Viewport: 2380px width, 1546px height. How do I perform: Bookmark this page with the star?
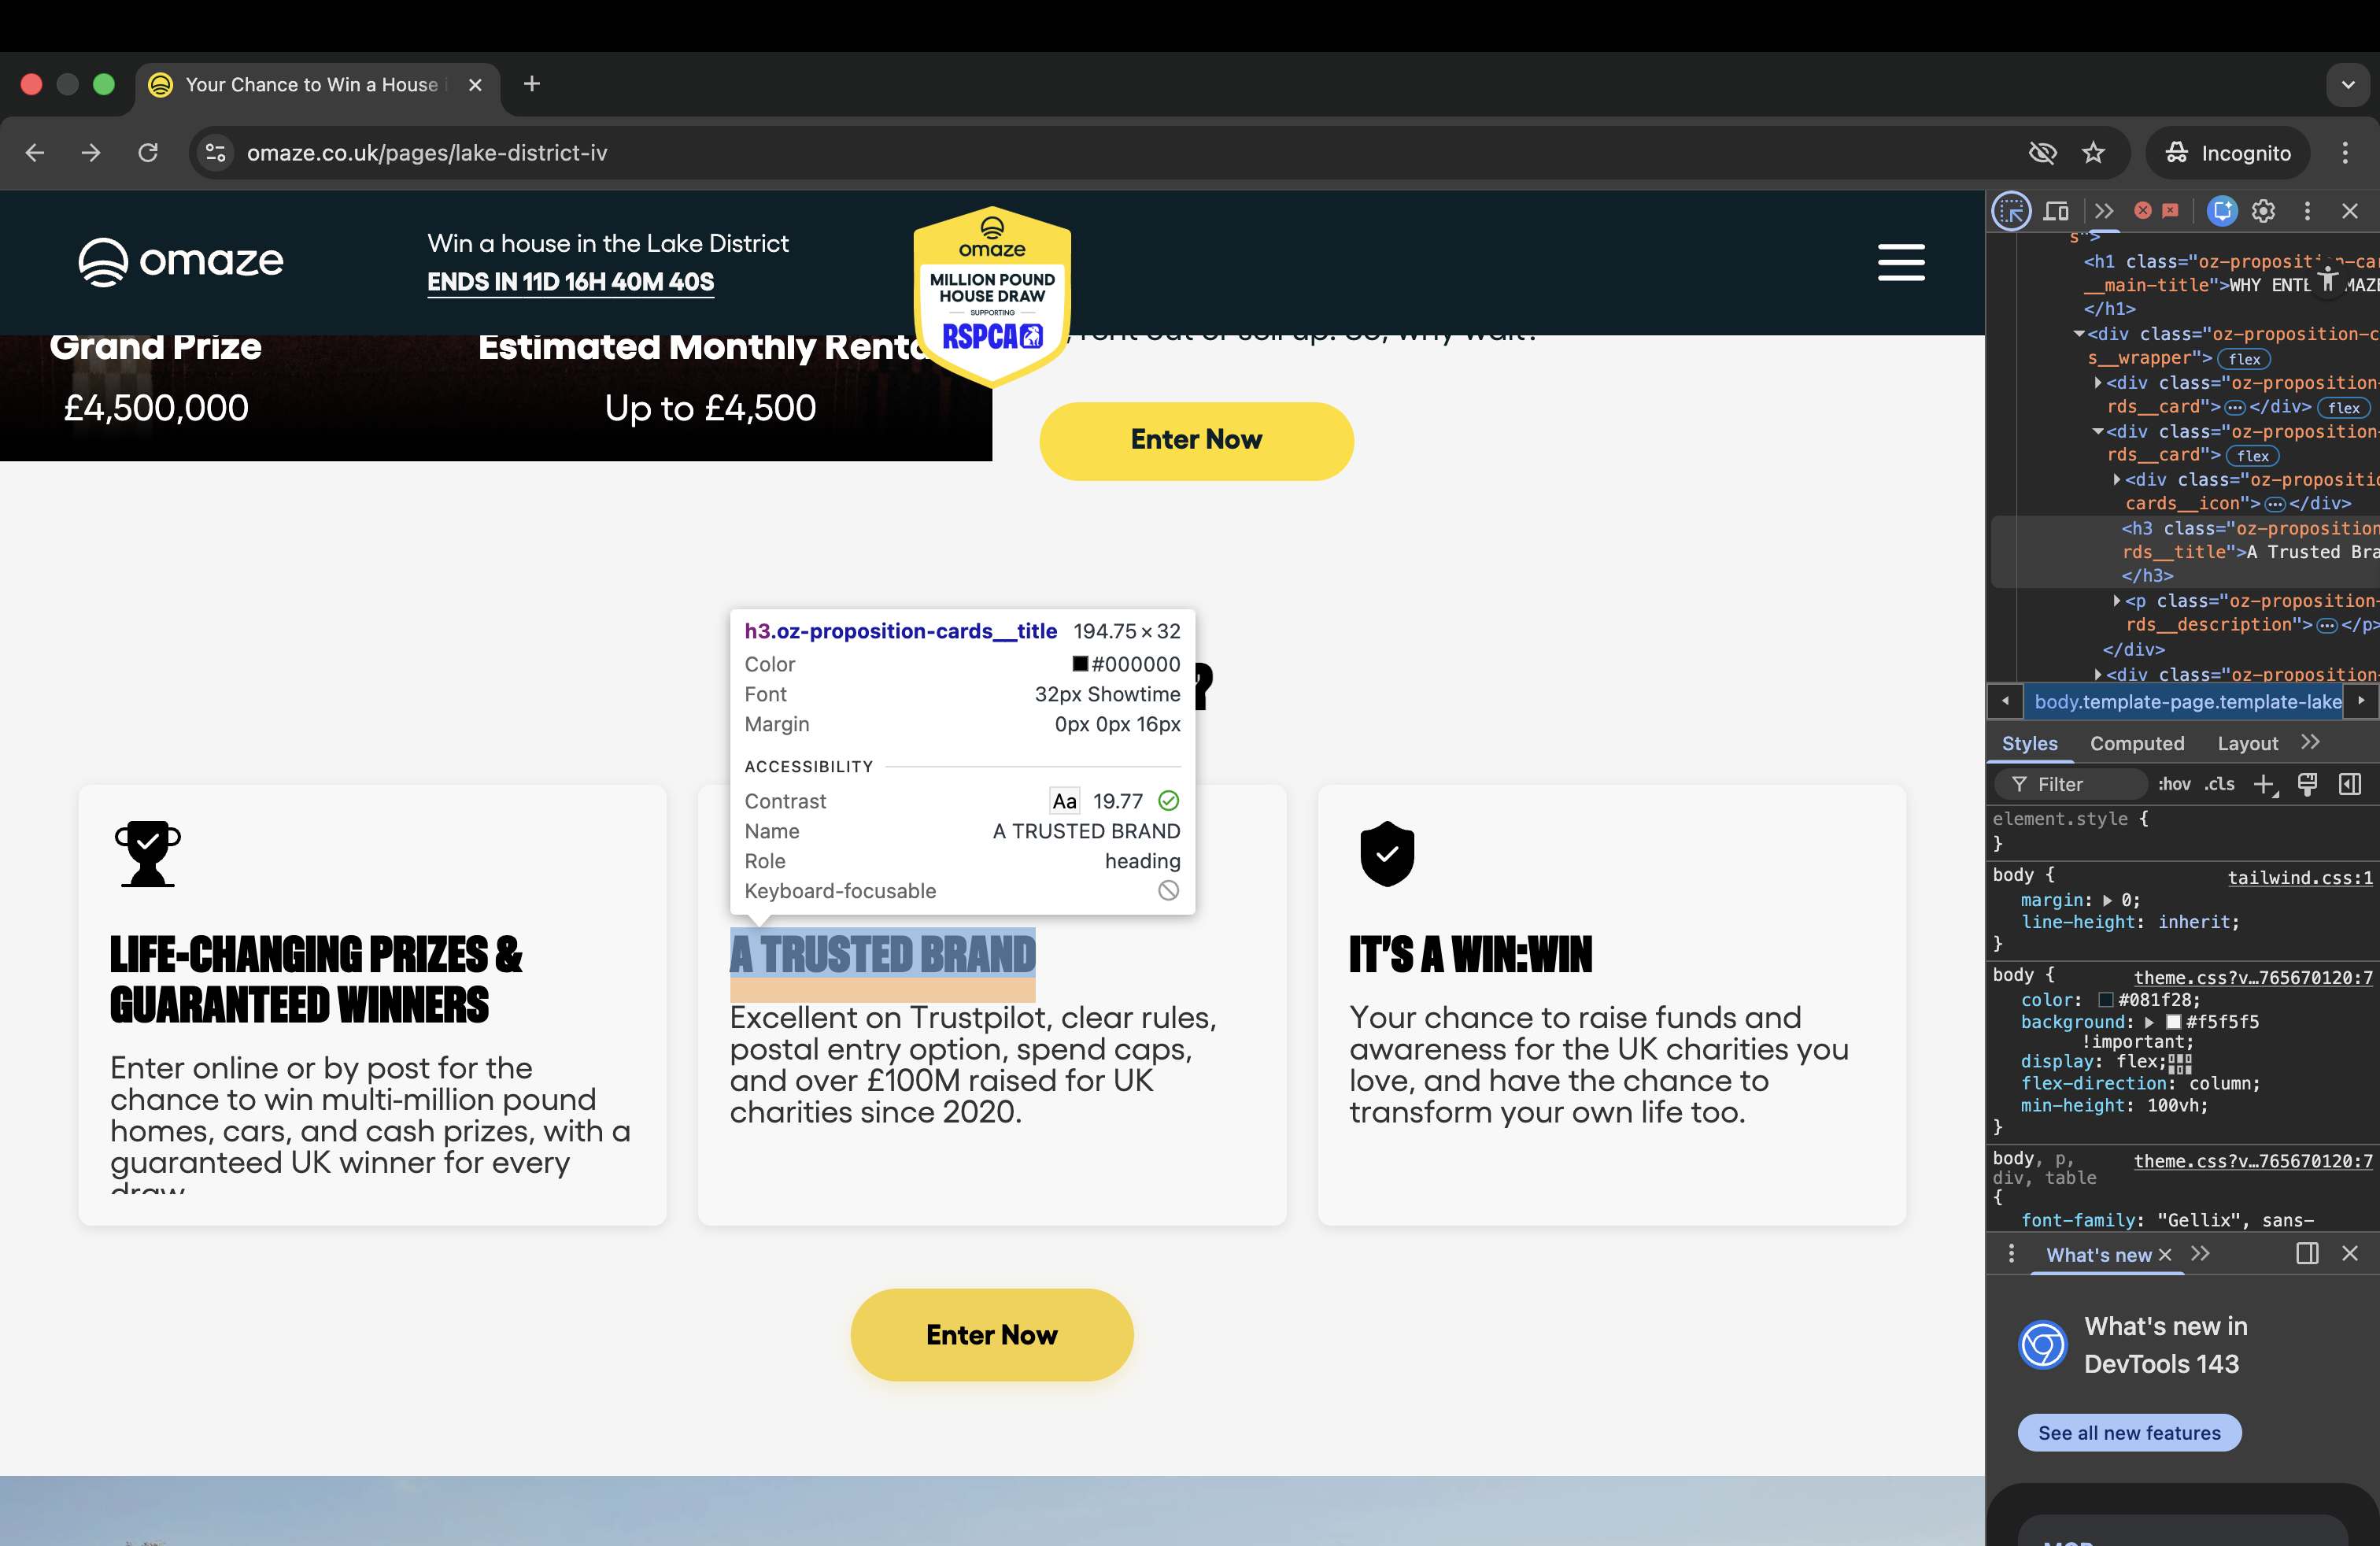[x=2093, y=153]
